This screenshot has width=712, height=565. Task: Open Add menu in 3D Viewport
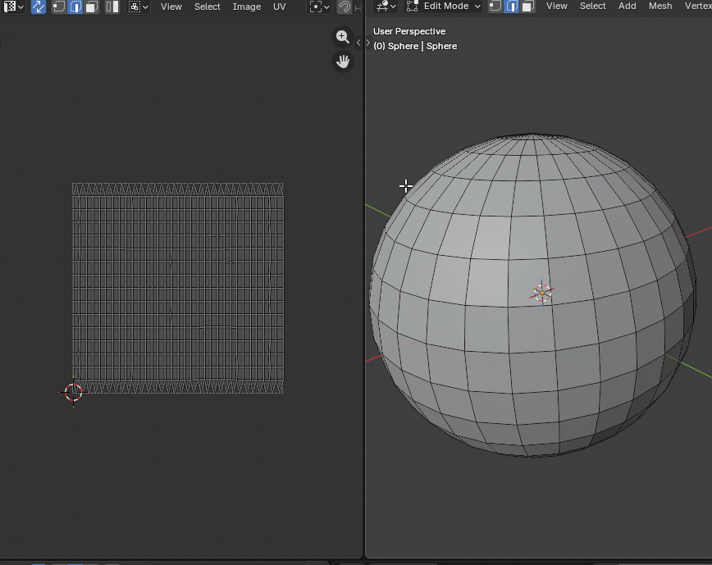[x=627, y=6]
